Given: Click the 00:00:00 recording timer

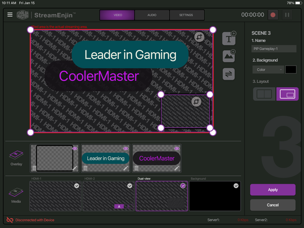Looking at the screenshot, I should 252,15.
